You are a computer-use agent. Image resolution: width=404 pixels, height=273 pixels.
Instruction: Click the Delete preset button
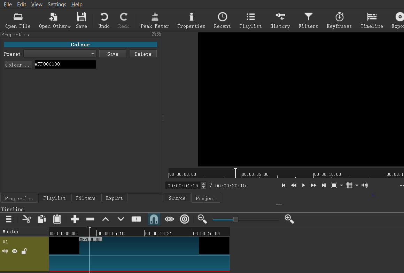(143, 54)
